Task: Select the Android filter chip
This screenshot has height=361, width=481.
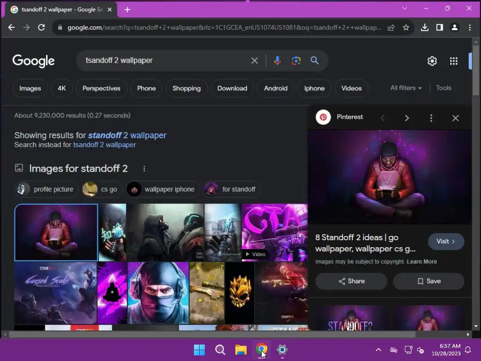Action: click(276, 88)
